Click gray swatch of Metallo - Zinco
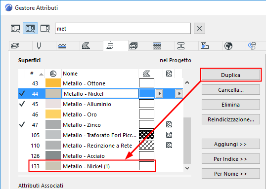 pyautogui.click(x=53, y=124)
